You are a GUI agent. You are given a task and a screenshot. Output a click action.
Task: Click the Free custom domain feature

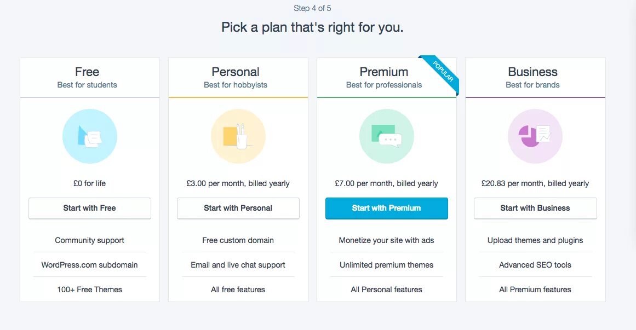tap(238, 240)
